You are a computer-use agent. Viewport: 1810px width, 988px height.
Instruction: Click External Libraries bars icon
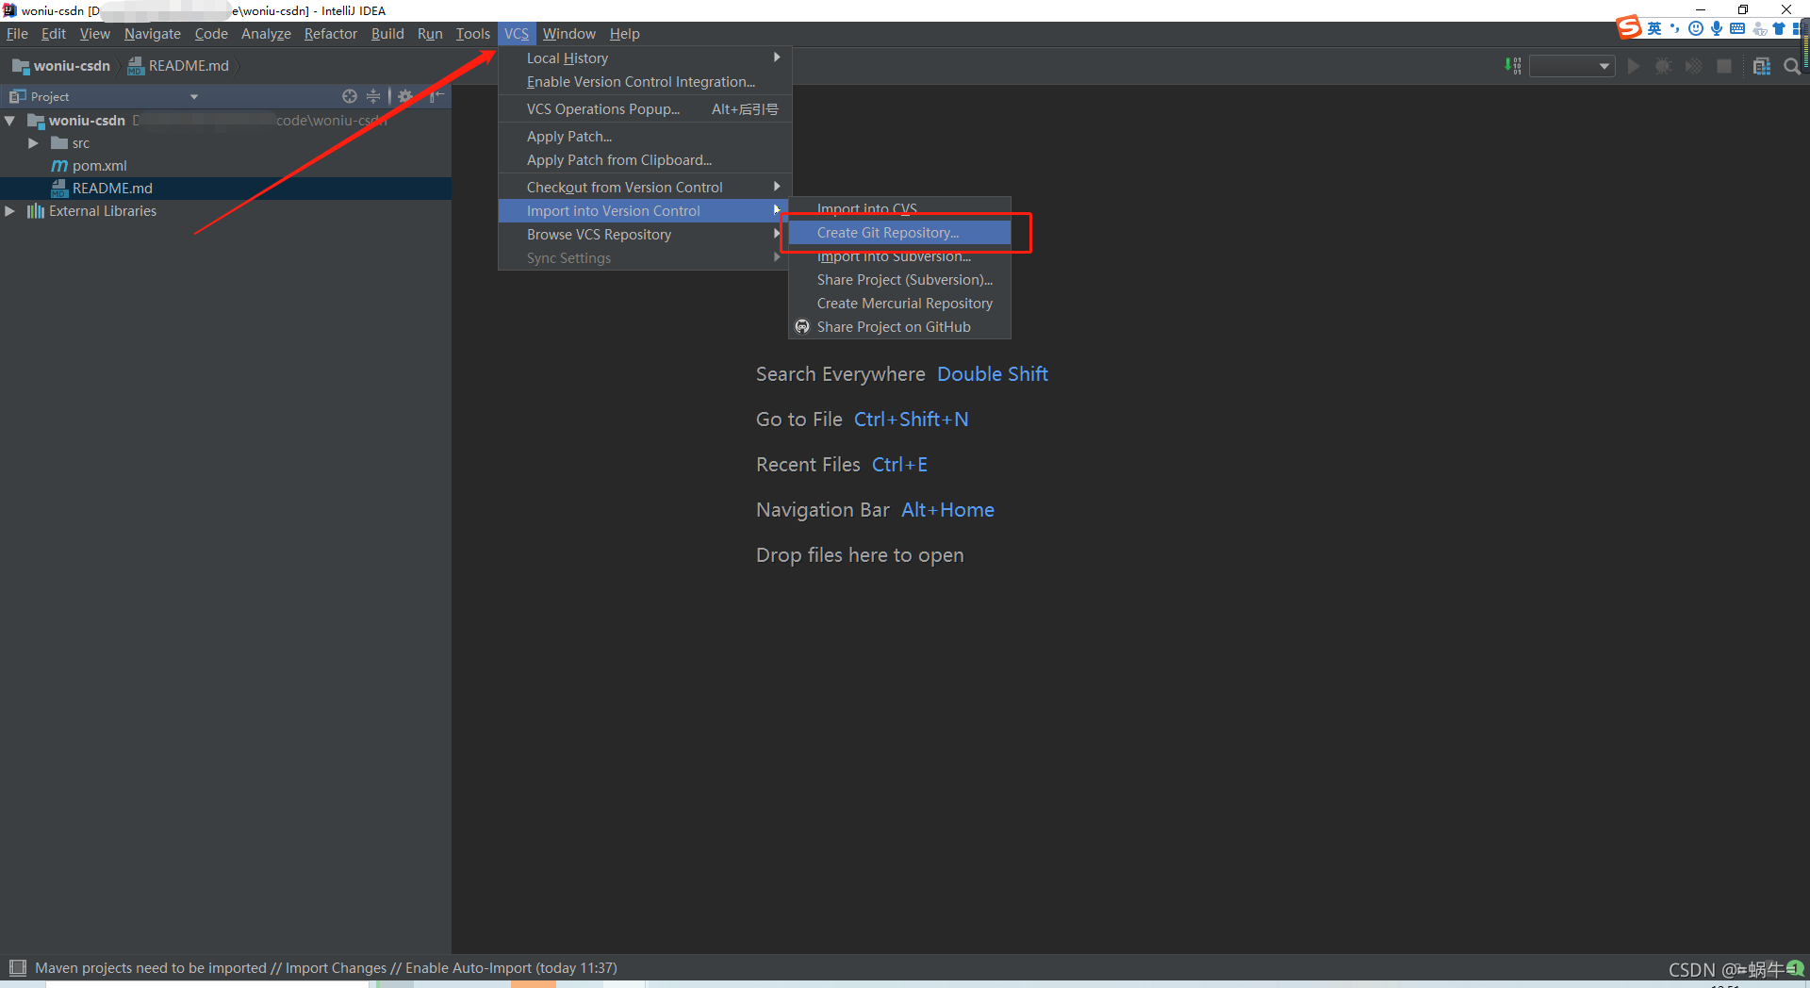coord(36,211)
